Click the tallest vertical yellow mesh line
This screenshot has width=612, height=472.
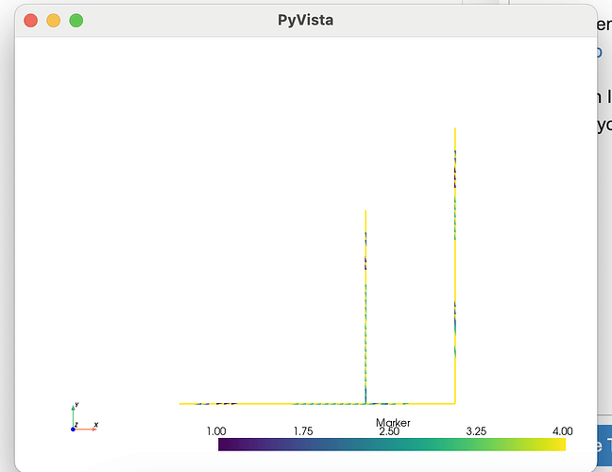pos(455,266)
